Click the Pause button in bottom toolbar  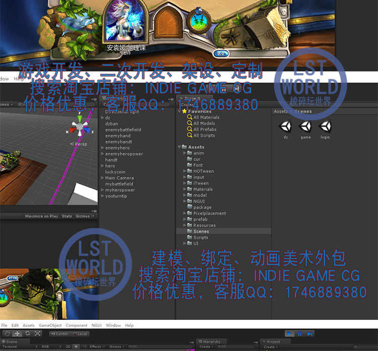(x=300, y=334)
